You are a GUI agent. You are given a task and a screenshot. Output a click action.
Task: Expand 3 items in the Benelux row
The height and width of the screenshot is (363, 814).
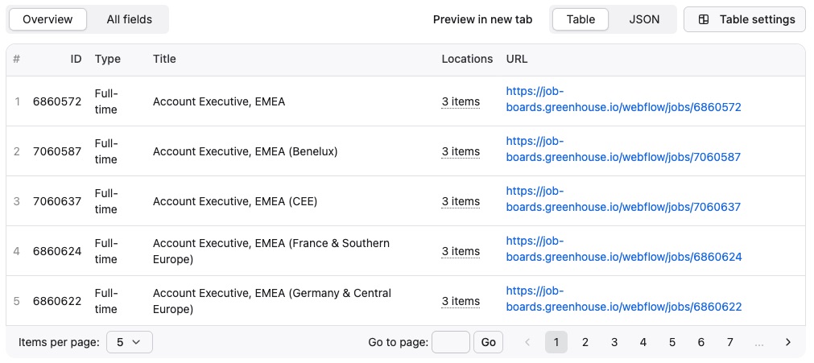point(461,151)
